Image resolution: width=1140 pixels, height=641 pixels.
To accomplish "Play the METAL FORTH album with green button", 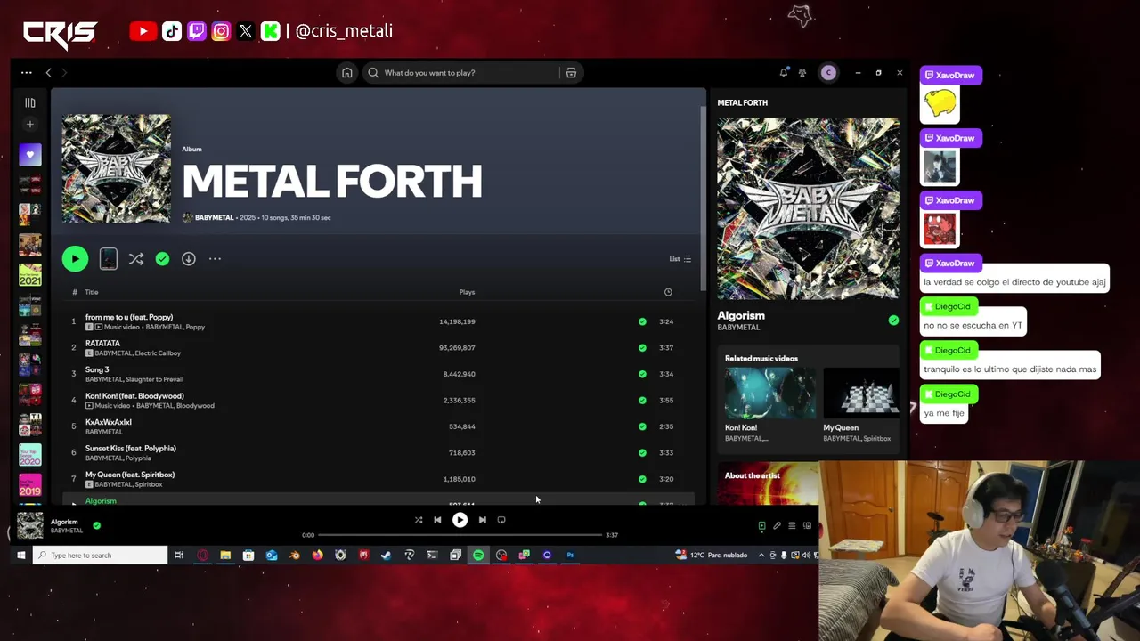I will (75, 259).
